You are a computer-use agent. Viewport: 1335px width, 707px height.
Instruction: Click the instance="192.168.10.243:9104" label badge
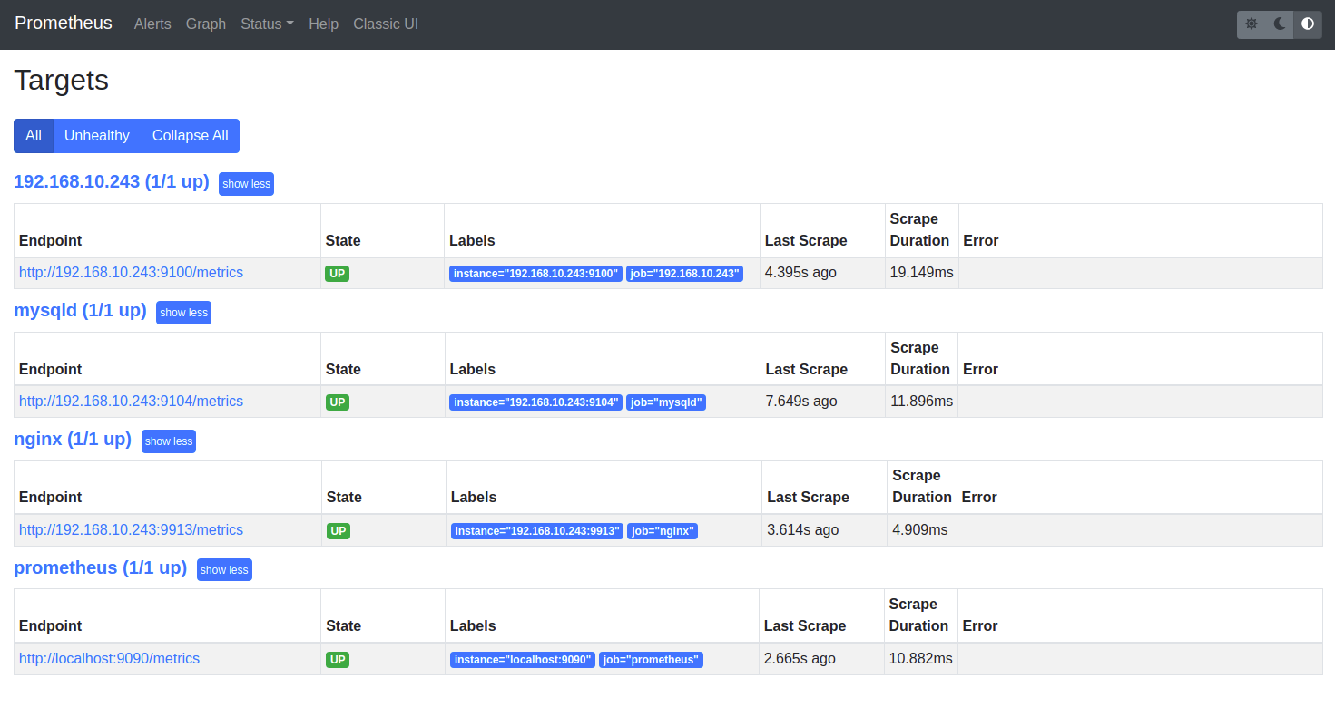[x=537, y=402]
